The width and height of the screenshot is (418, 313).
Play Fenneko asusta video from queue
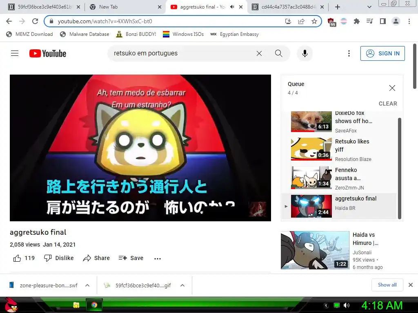[x=338, y=178]
